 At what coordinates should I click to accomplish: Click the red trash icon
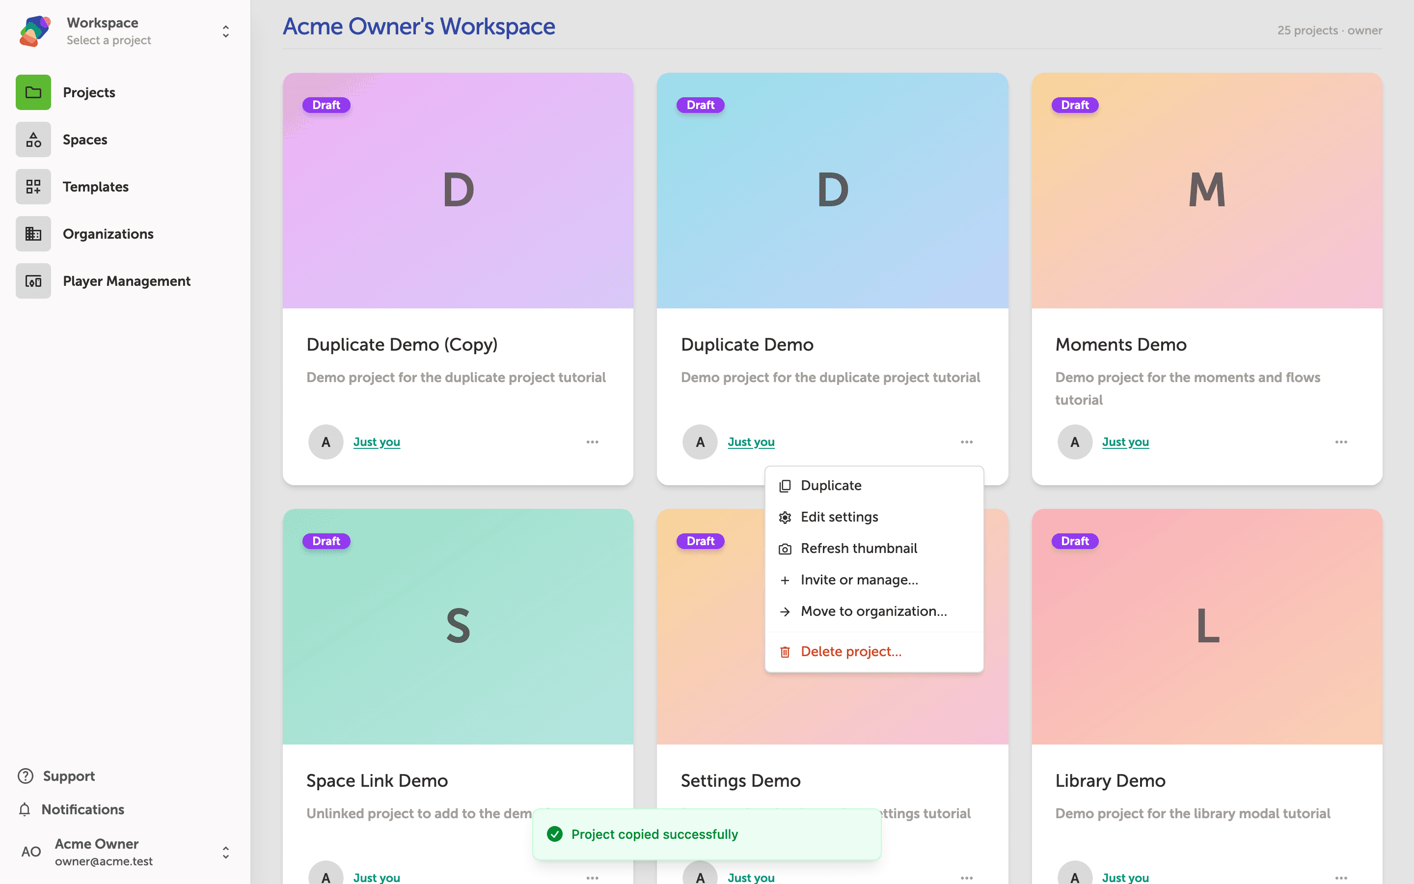(785, 652)
